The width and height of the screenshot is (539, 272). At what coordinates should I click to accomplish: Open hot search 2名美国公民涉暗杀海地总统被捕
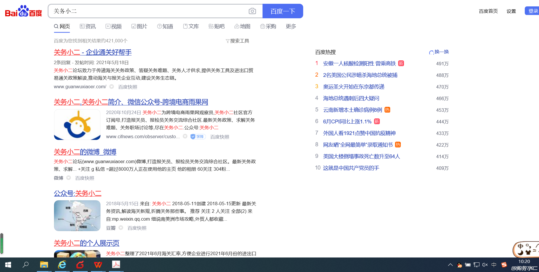coord(360,75)
